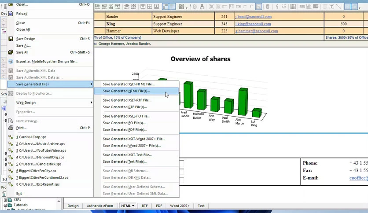
Task: Click the play-arrow toolbar icon
Action: pos(195,7)
